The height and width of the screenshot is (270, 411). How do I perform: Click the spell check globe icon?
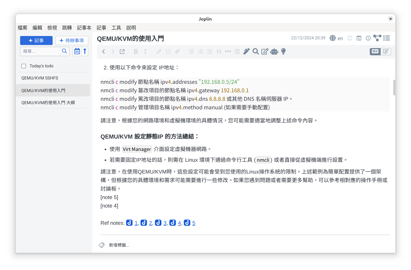pyautogui.click(x=333, y=38)
